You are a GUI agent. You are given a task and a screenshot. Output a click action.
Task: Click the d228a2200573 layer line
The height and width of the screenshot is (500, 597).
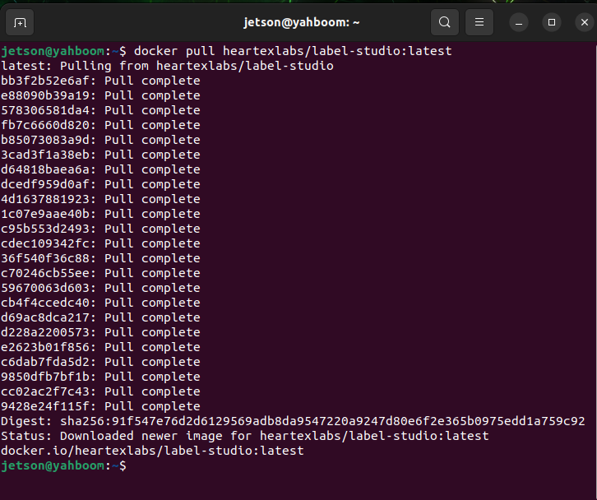point(100,332)
